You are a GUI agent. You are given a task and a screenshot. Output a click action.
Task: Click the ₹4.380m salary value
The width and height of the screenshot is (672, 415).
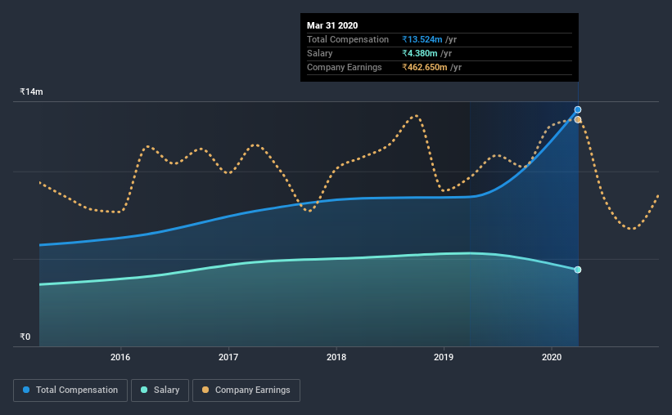coord(420,53)
